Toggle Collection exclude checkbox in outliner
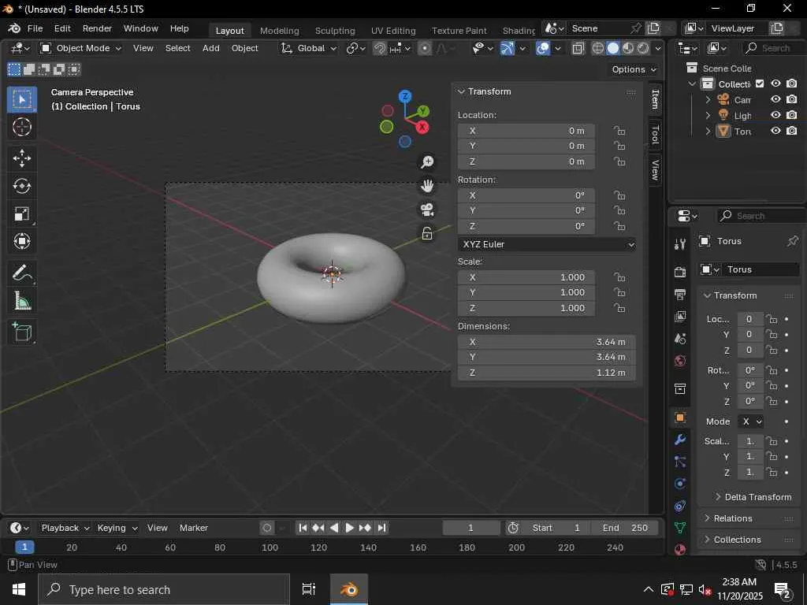 [x=760, y=84]
